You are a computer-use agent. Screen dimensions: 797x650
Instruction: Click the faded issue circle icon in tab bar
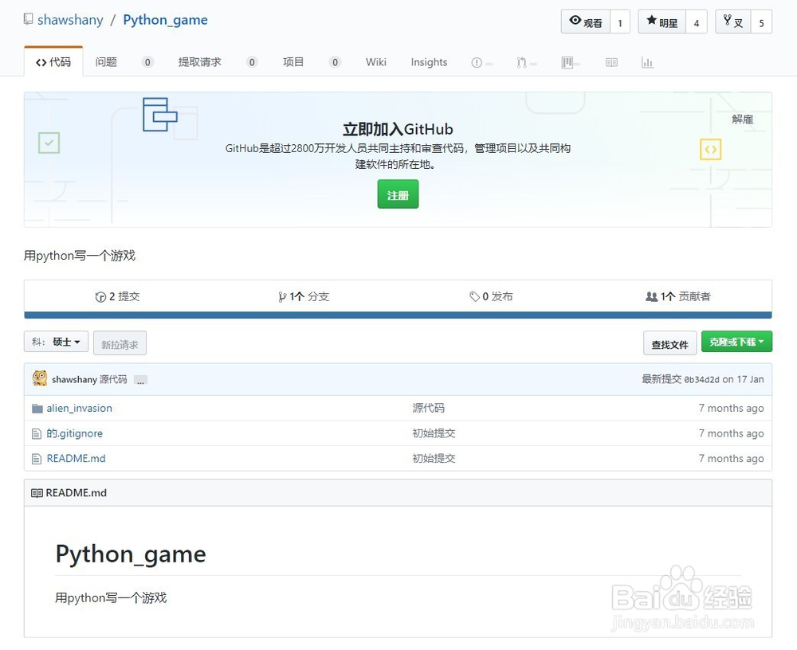coord(477,62)
